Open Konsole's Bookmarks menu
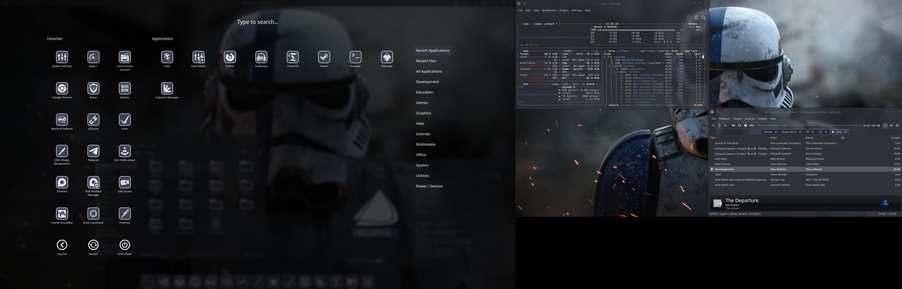Viewport: 902px width, 289px height. pyautogui.click(x=549, y=10)
